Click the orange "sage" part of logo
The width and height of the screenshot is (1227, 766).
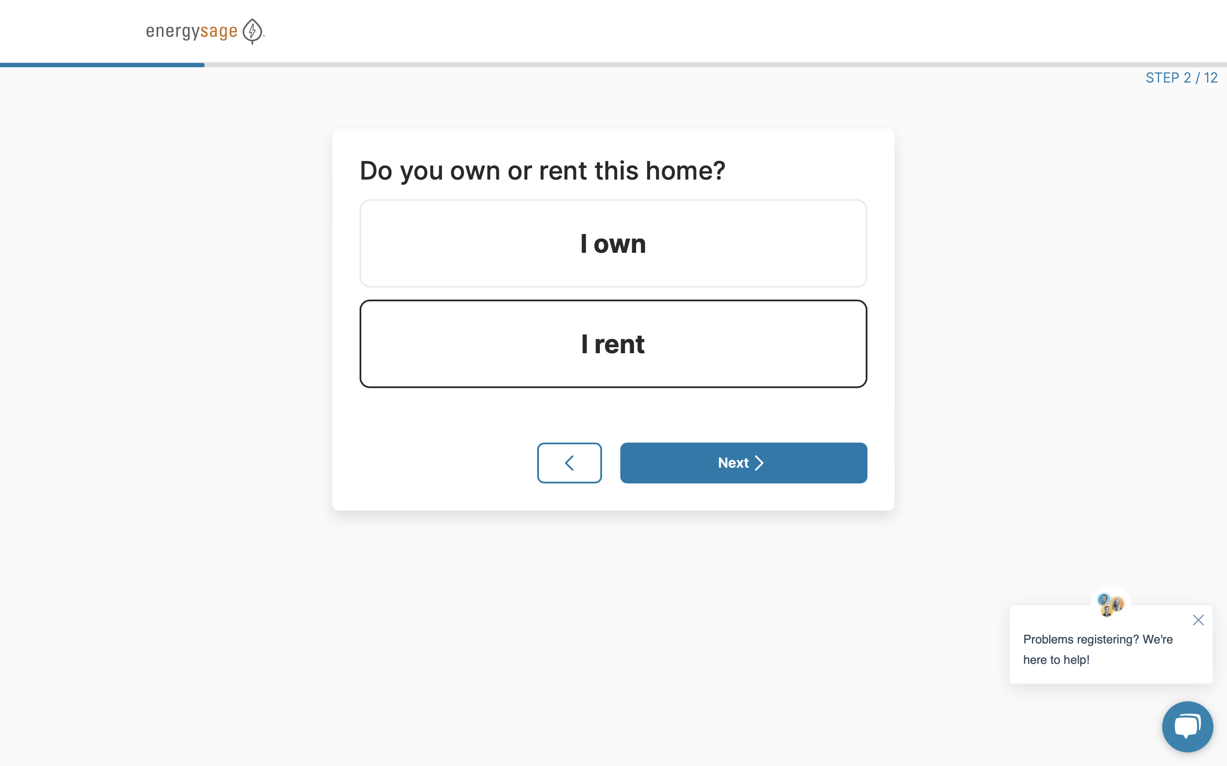tap(219, 31)
